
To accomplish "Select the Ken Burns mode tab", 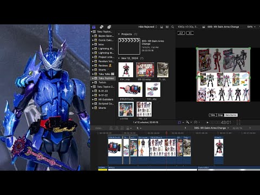I will (x=231, y=115).
